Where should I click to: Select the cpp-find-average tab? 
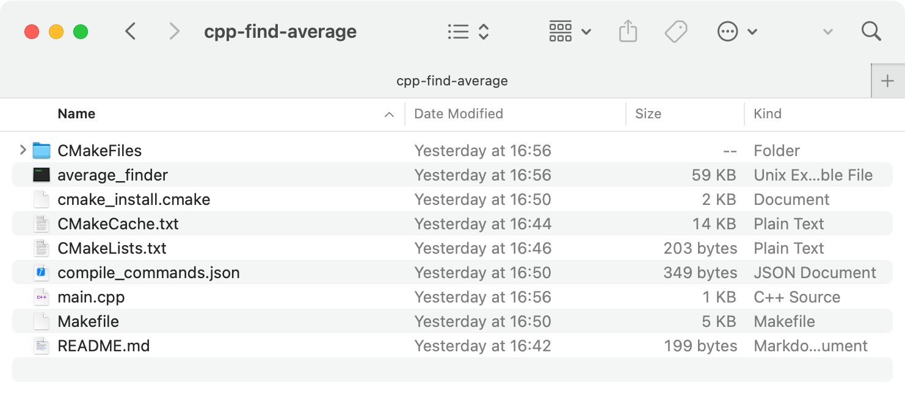coord(452,81)
